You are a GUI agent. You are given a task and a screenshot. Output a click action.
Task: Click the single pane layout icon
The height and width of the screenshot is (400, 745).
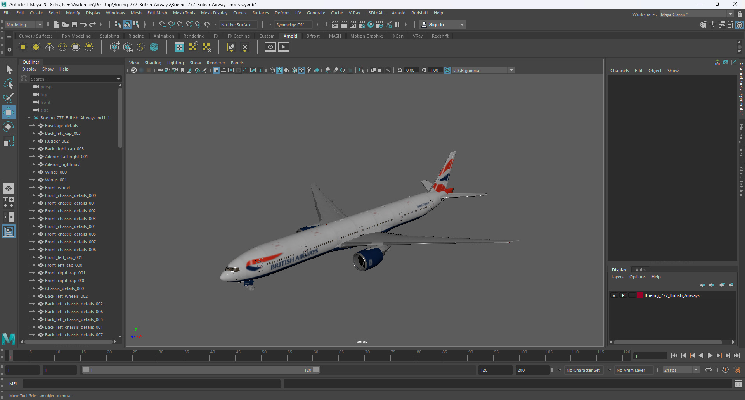click(9, 188)
